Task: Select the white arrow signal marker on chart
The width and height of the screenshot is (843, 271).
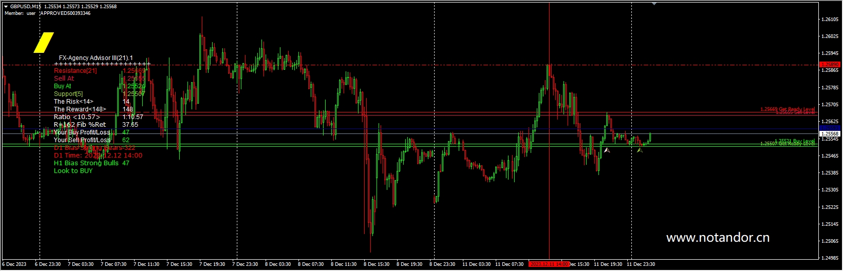Action: tap(607, 150)
